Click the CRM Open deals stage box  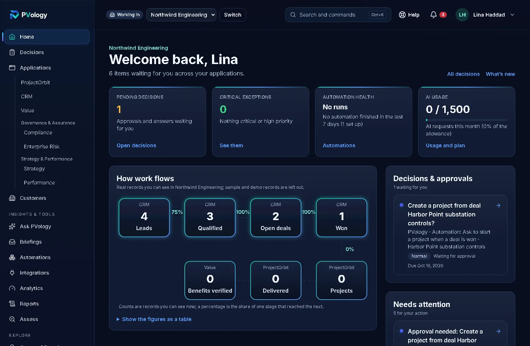276,218
